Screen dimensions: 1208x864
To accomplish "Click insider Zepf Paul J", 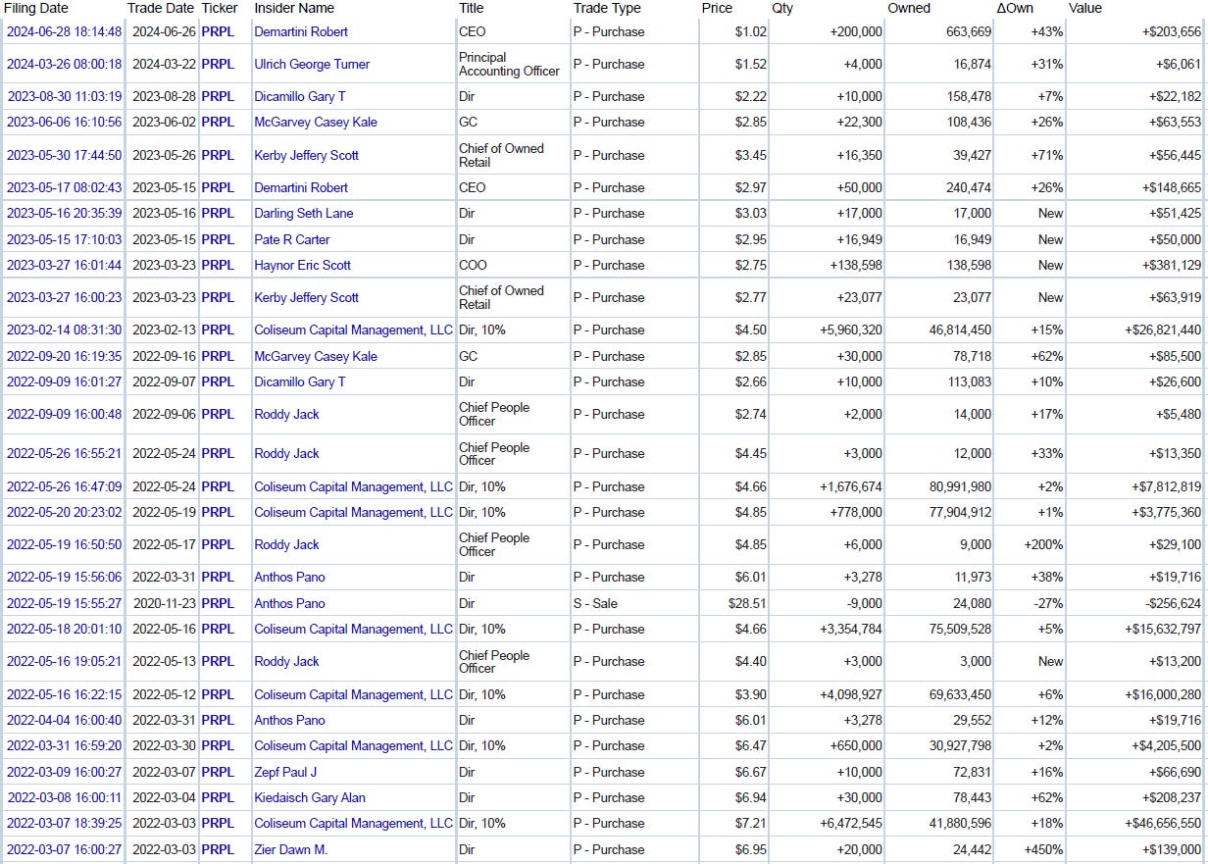I will tap(285, 772).
